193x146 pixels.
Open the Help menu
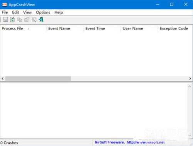(x=59, y=12)
